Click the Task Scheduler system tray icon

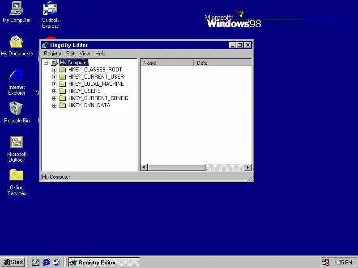coord(325,262)
